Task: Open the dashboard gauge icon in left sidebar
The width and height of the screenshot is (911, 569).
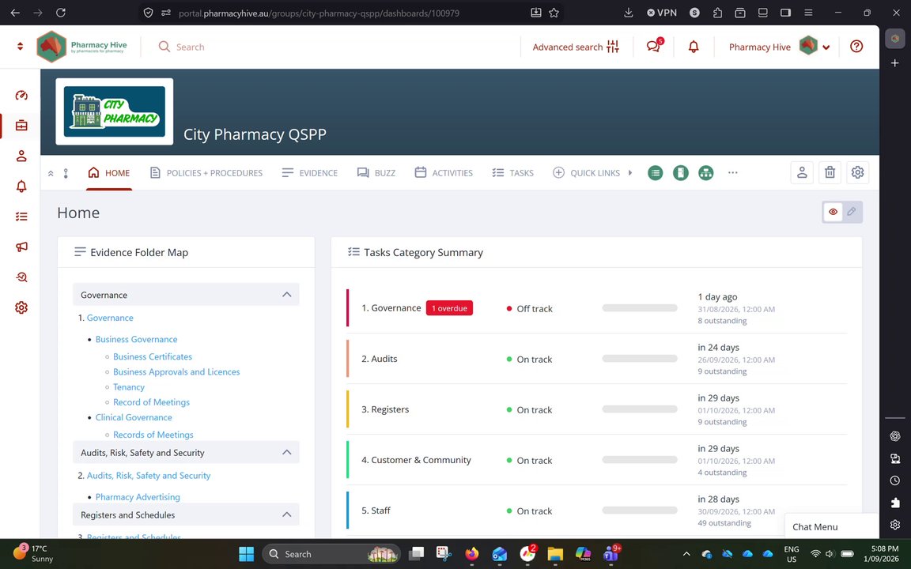Action: (21, 95)
